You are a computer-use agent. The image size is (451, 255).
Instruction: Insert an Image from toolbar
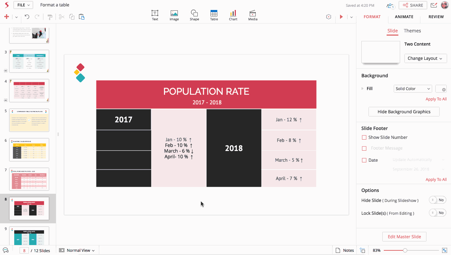tap(174, 15)
